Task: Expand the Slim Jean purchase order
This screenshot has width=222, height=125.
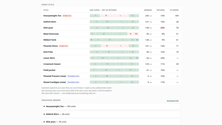Action: (x=111, y=122)
